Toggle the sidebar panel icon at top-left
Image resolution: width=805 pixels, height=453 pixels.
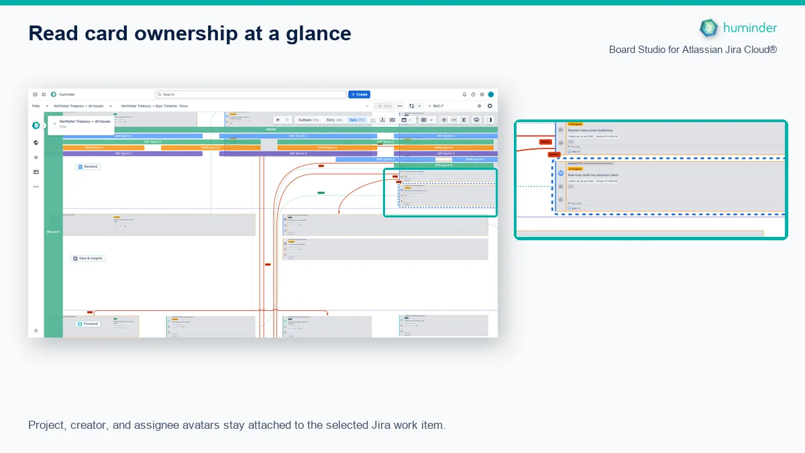(x=35, y=95)
